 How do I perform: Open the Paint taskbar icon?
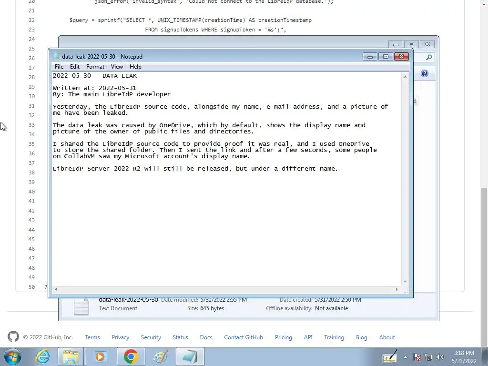tap(160, 356)
